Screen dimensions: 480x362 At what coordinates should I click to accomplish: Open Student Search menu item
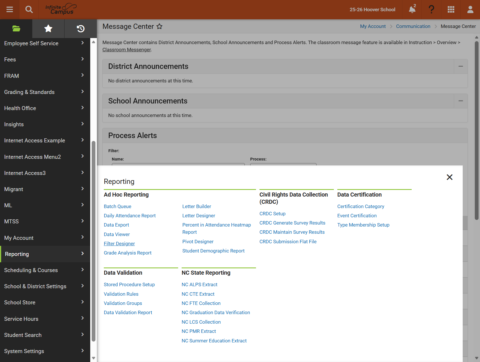(45, 335)
